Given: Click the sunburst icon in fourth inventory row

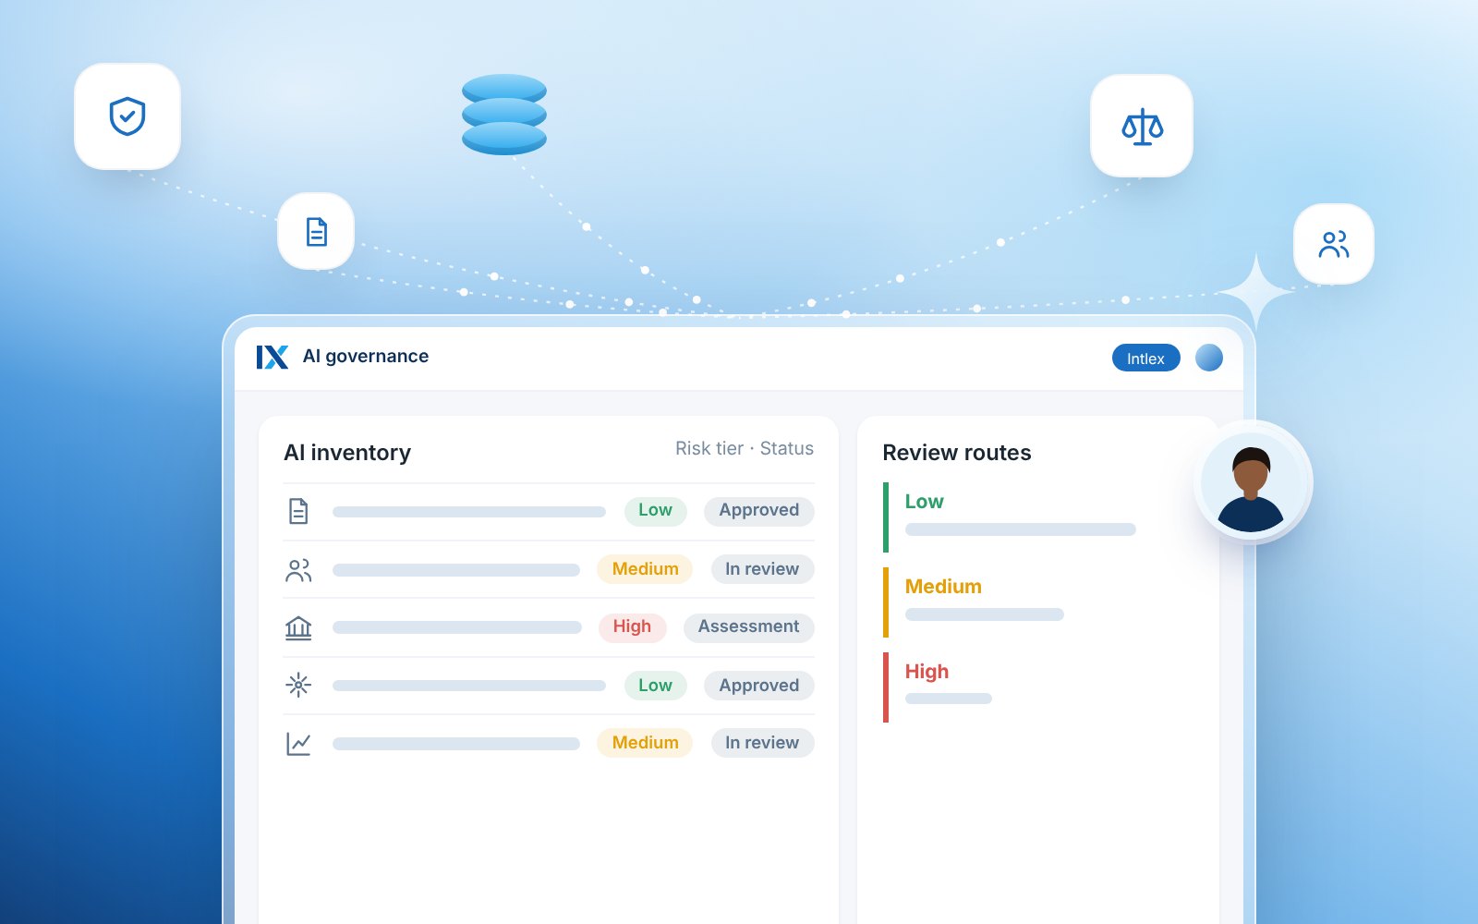Looking at the screenshot, I should coord(298,685).
